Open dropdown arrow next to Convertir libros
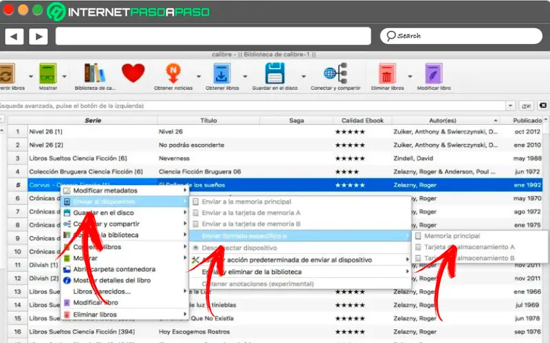This screenshot has width=550, height=343. [30, 76]
